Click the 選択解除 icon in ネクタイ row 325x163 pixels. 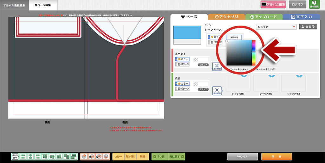pyautogui.click(x=217, y=66)
